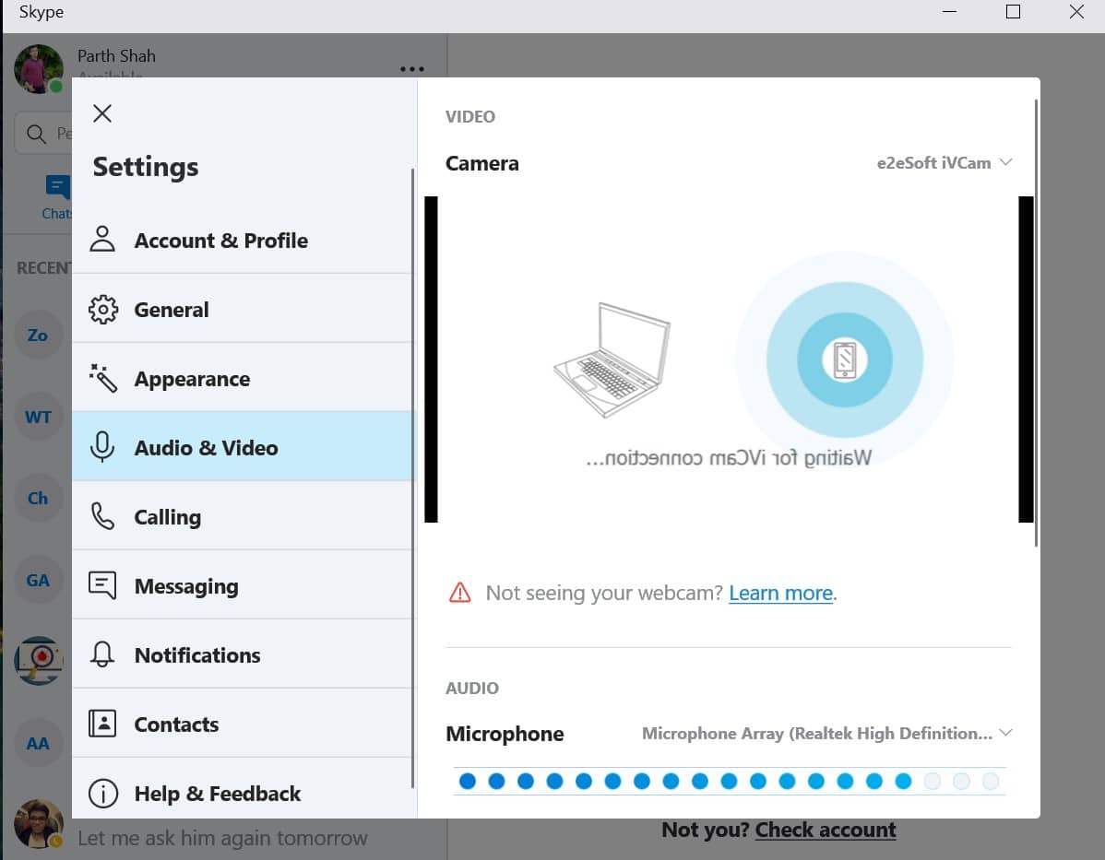The height and width of the screenshot is (860, 1105).
Task: Click the info icon for Help & Feedback
Action: click(x=102, y=793)
